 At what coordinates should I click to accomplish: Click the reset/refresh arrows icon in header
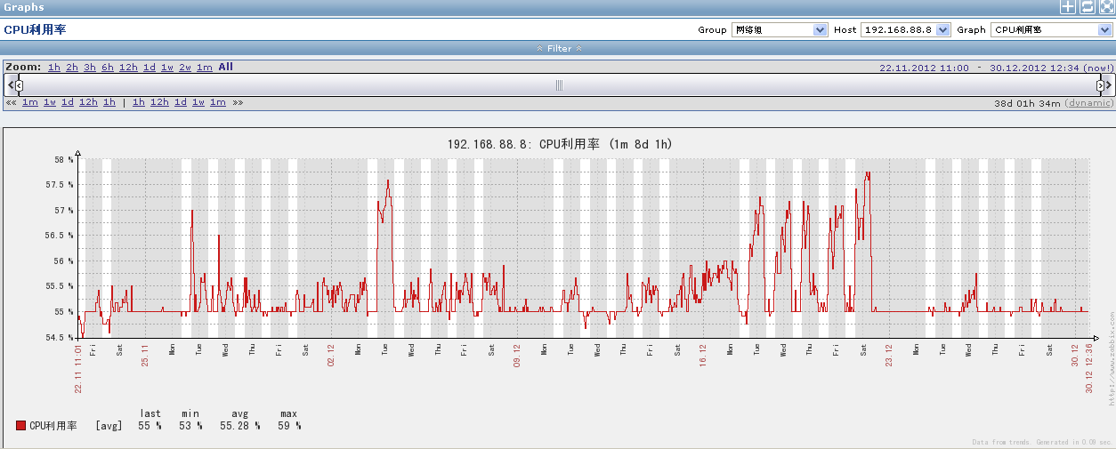(1088, 7)
